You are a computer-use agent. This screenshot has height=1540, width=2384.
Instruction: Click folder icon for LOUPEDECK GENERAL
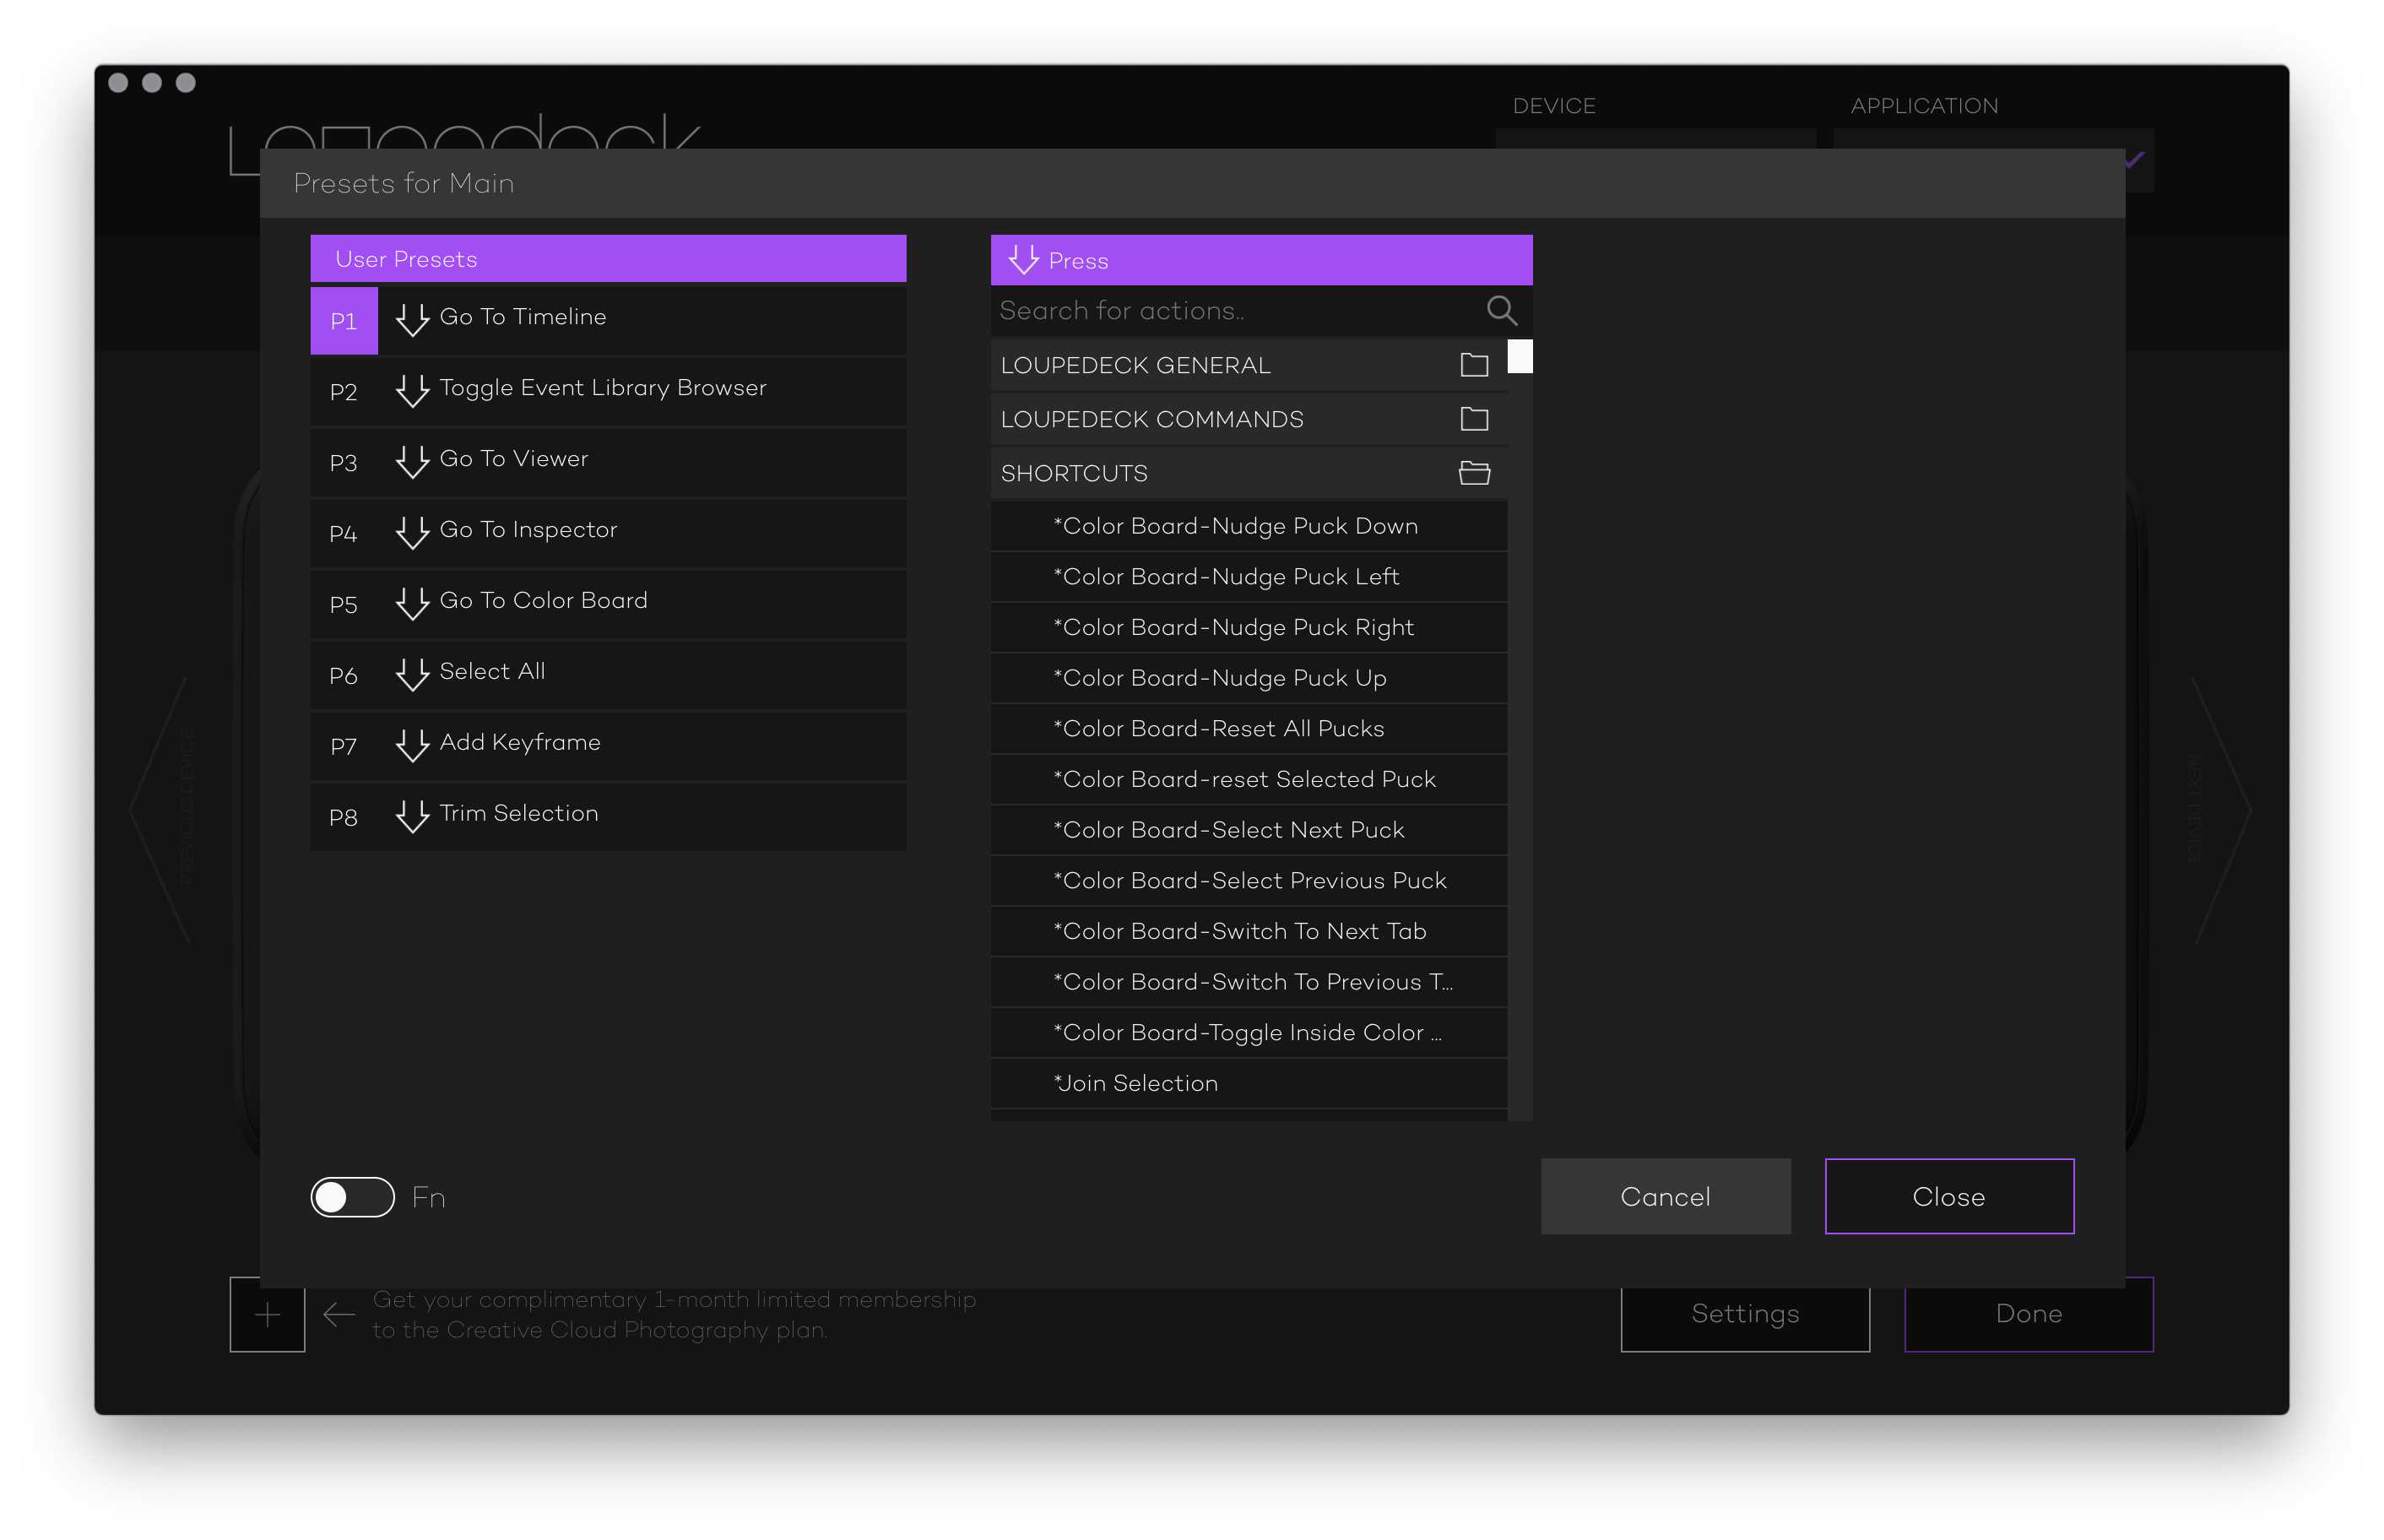(1473, 365)
